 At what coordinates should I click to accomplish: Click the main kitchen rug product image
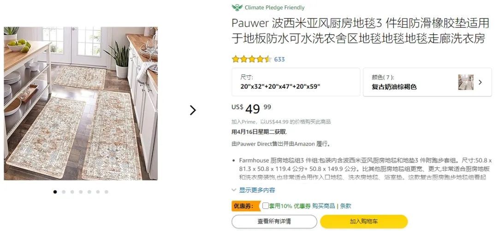[x=81, y=103]
